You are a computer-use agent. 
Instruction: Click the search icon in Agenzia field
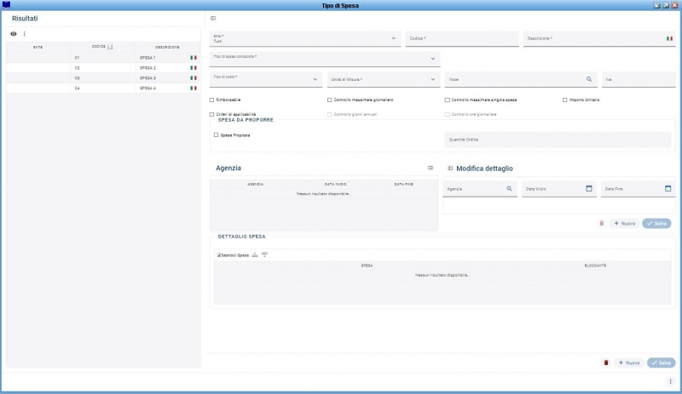[509, 188]
